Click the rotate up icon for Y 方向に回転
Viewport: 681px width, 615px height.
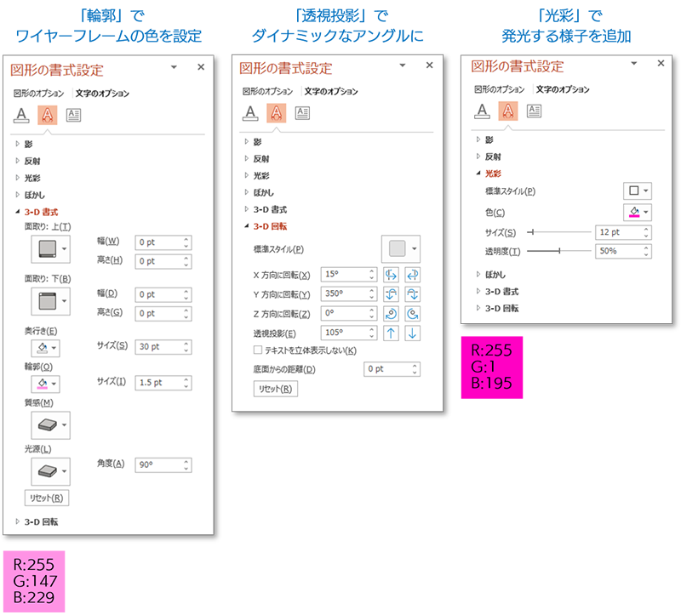pyautogui.click(x=392, y=294)
